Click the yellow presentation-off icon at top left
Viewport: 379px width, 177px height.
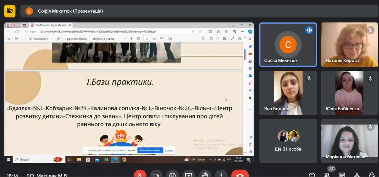coord(10,11)
